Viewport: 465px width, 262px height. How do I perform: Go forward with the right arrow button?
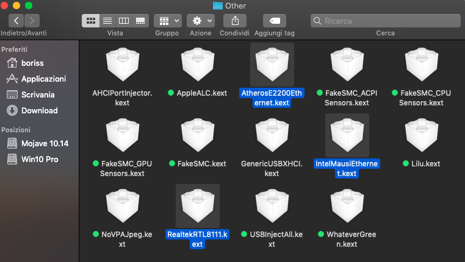pos(32,21)
